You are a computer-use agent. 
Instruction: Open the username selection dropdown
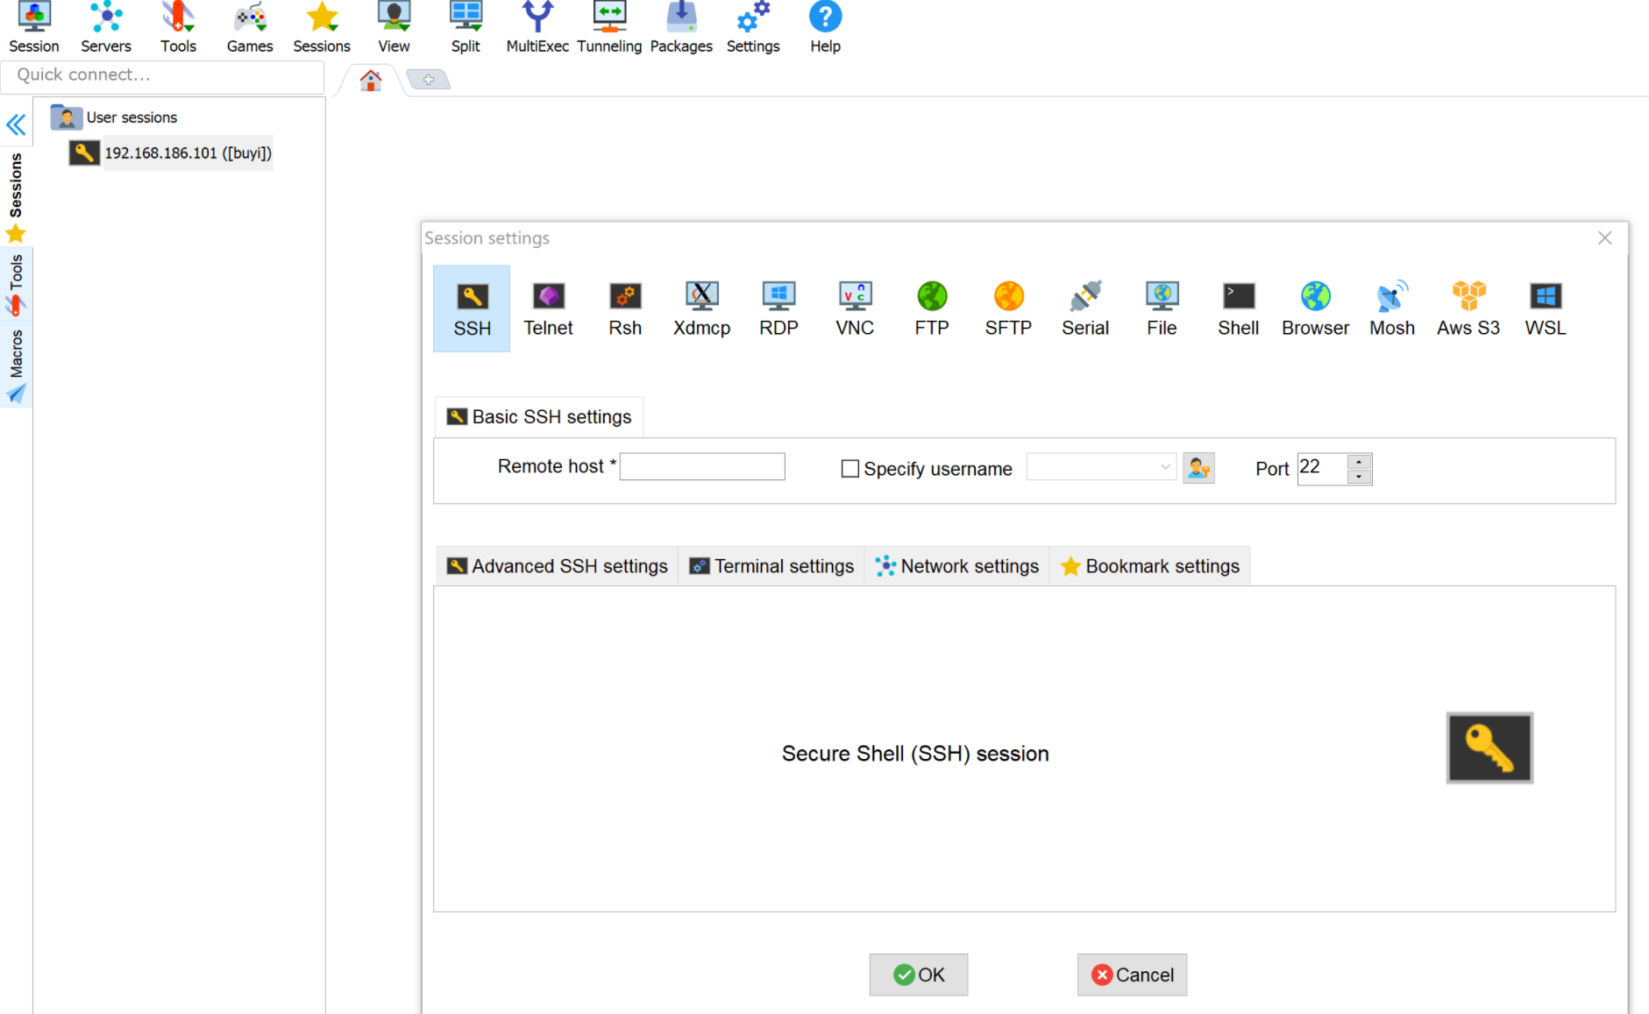pos(1164,467)
